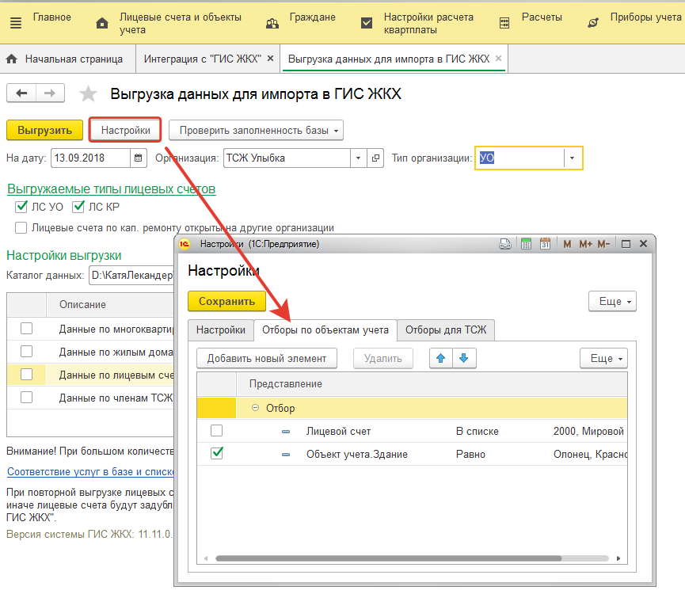Open the hamburger main menu icon
Screen dimensions: 685x598
tap(16, 23)
